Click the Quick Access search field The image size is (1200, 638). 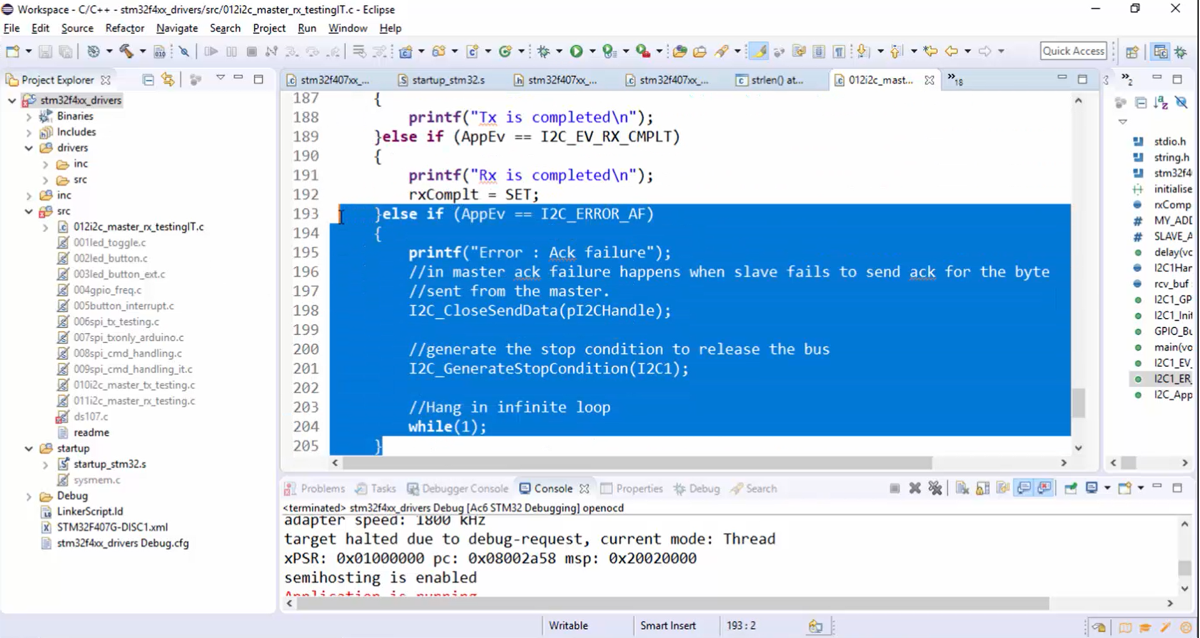point(1074,51)
